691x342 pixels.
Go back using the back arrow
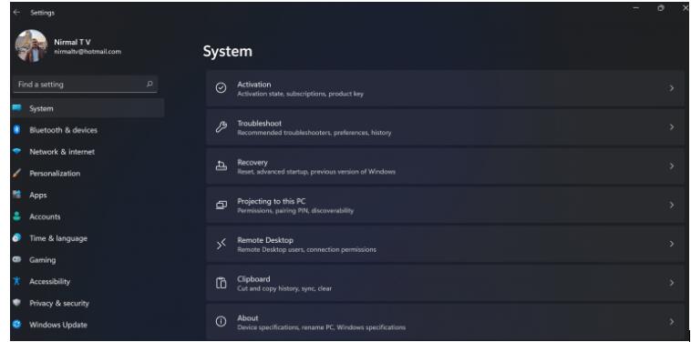[16, 13]
